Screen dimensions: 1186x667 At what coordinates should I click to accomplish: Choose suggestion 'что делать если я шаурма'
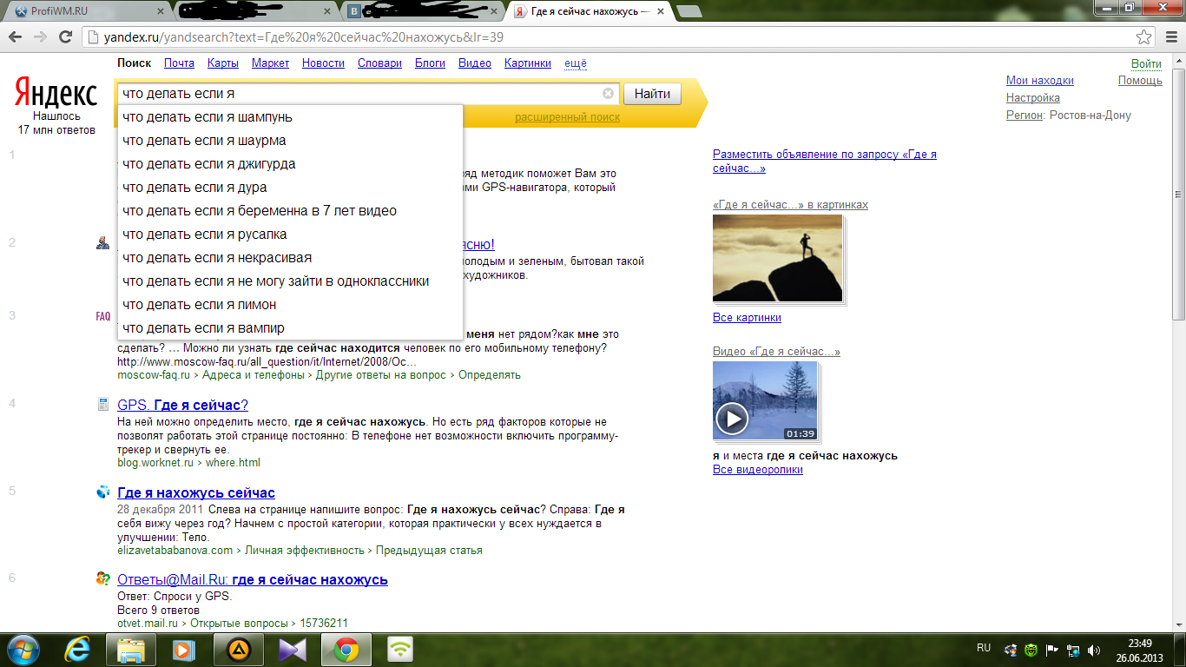coord(289,141)
